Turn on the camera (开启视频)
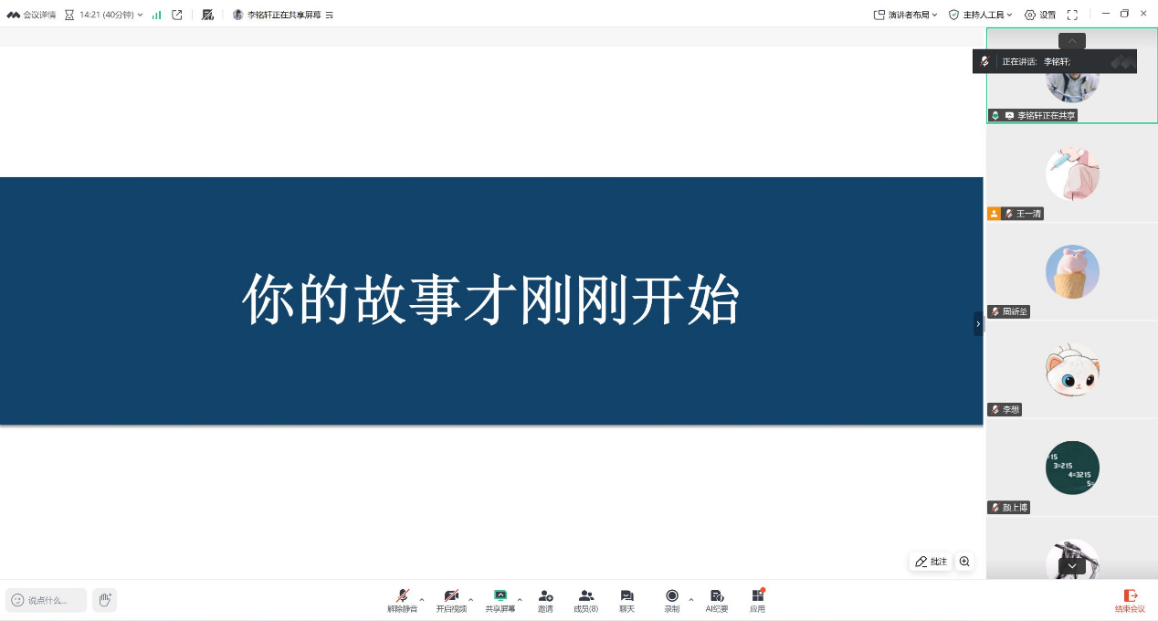Viewport: 1158px width, 621px height. tap(450, 599)
